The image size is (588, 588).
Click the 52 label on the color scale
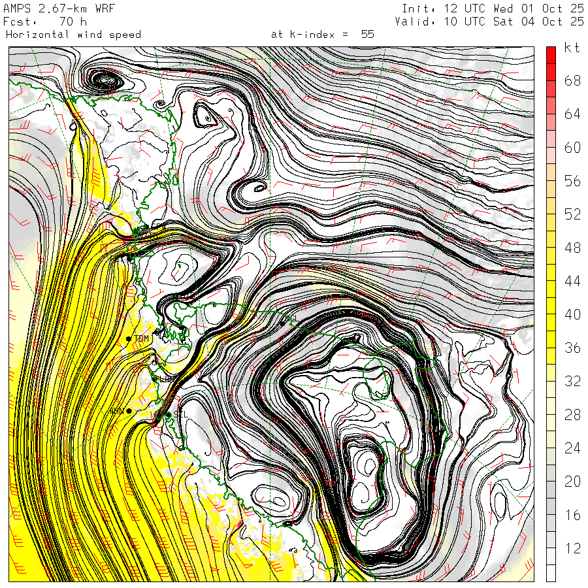pyautogui.click(x=572, y=214)
